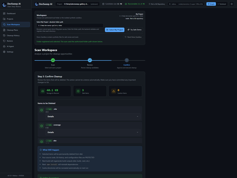Open Settings in the sidebar
This screenshot has height=178, width=237.
pos(16,52)
